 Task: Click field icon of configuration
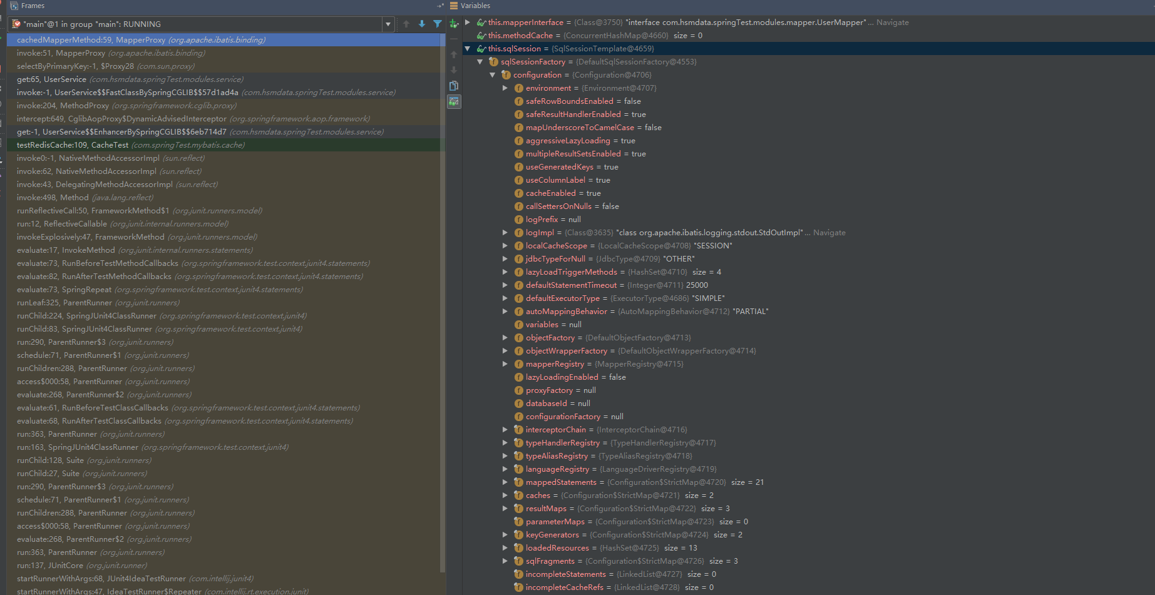click(506, 75)
